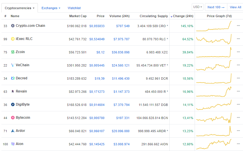Click the Bytecoin logo icon
Viewport: 243px width, 151px height.
point(13,118)
